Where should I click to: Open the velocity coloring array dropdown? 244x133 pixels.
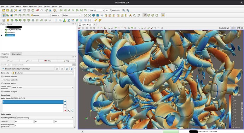pos(40,15)
